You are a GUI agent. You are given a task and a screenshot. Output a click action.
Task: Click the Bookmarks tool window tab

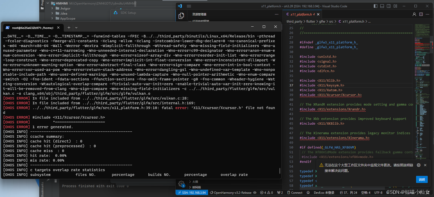(42, 189)
